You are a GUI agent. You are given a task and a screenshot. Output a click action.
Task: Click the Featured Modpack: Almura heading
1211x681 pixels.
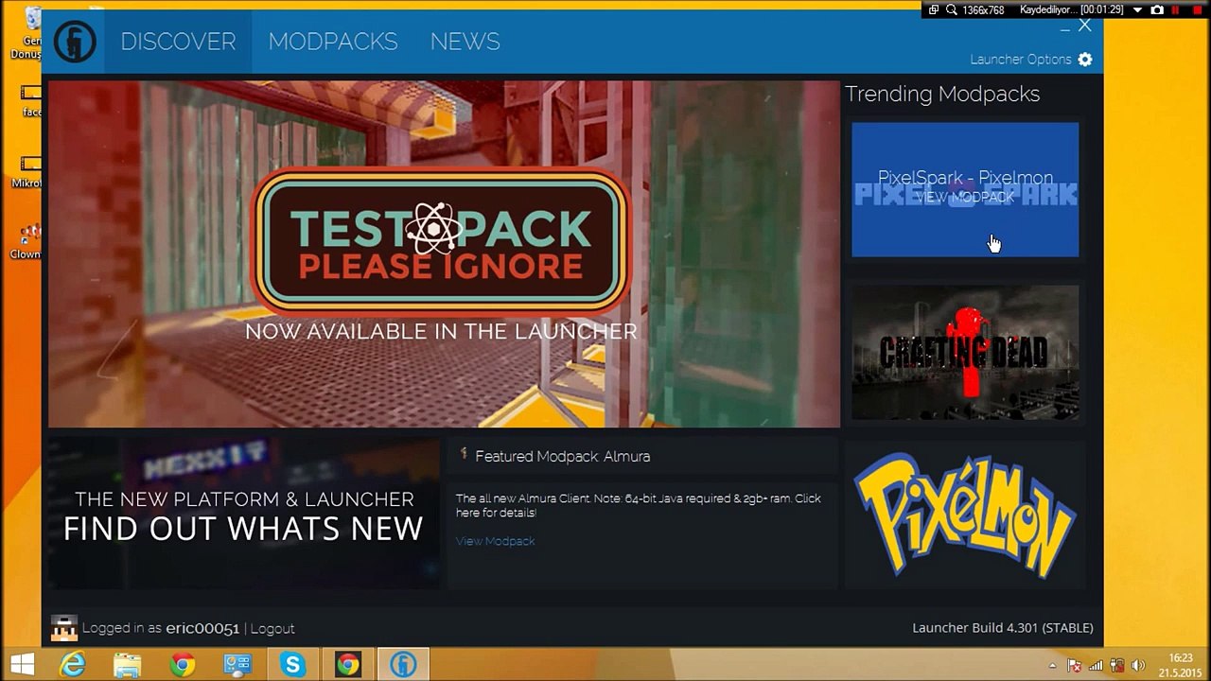[x=562, y=456]
